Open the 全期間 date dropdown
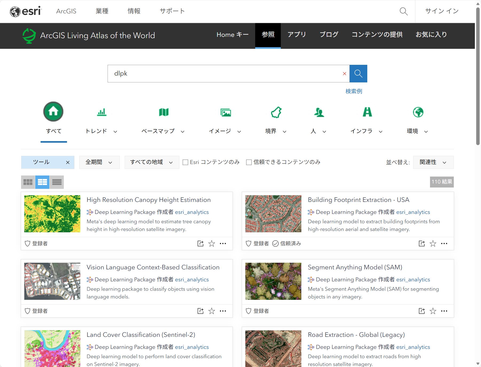The image size is (481, 367). [99, 162]
